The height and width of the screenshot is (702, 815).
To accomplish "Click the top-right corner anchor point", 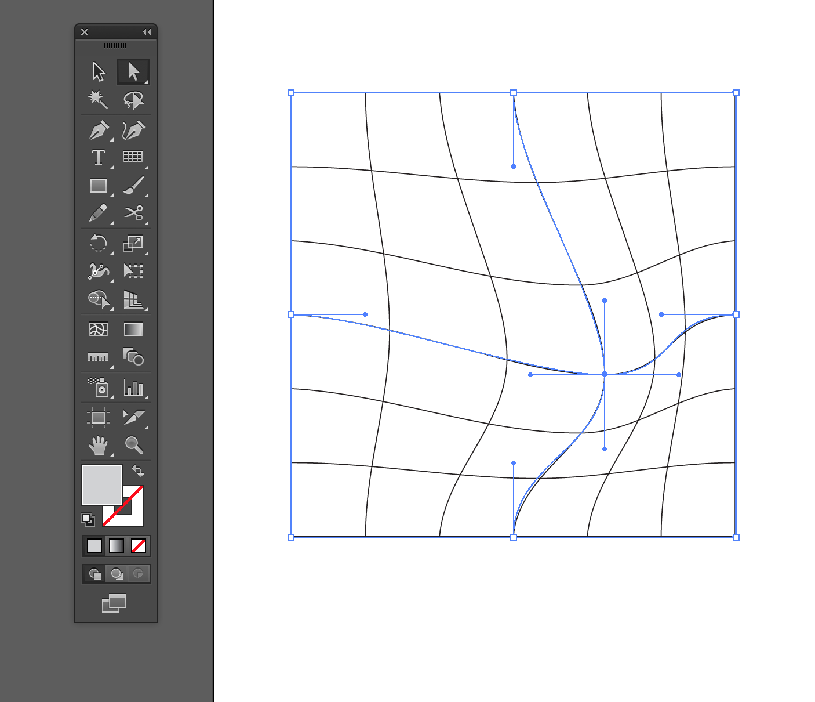I will (x=736, y=93).
